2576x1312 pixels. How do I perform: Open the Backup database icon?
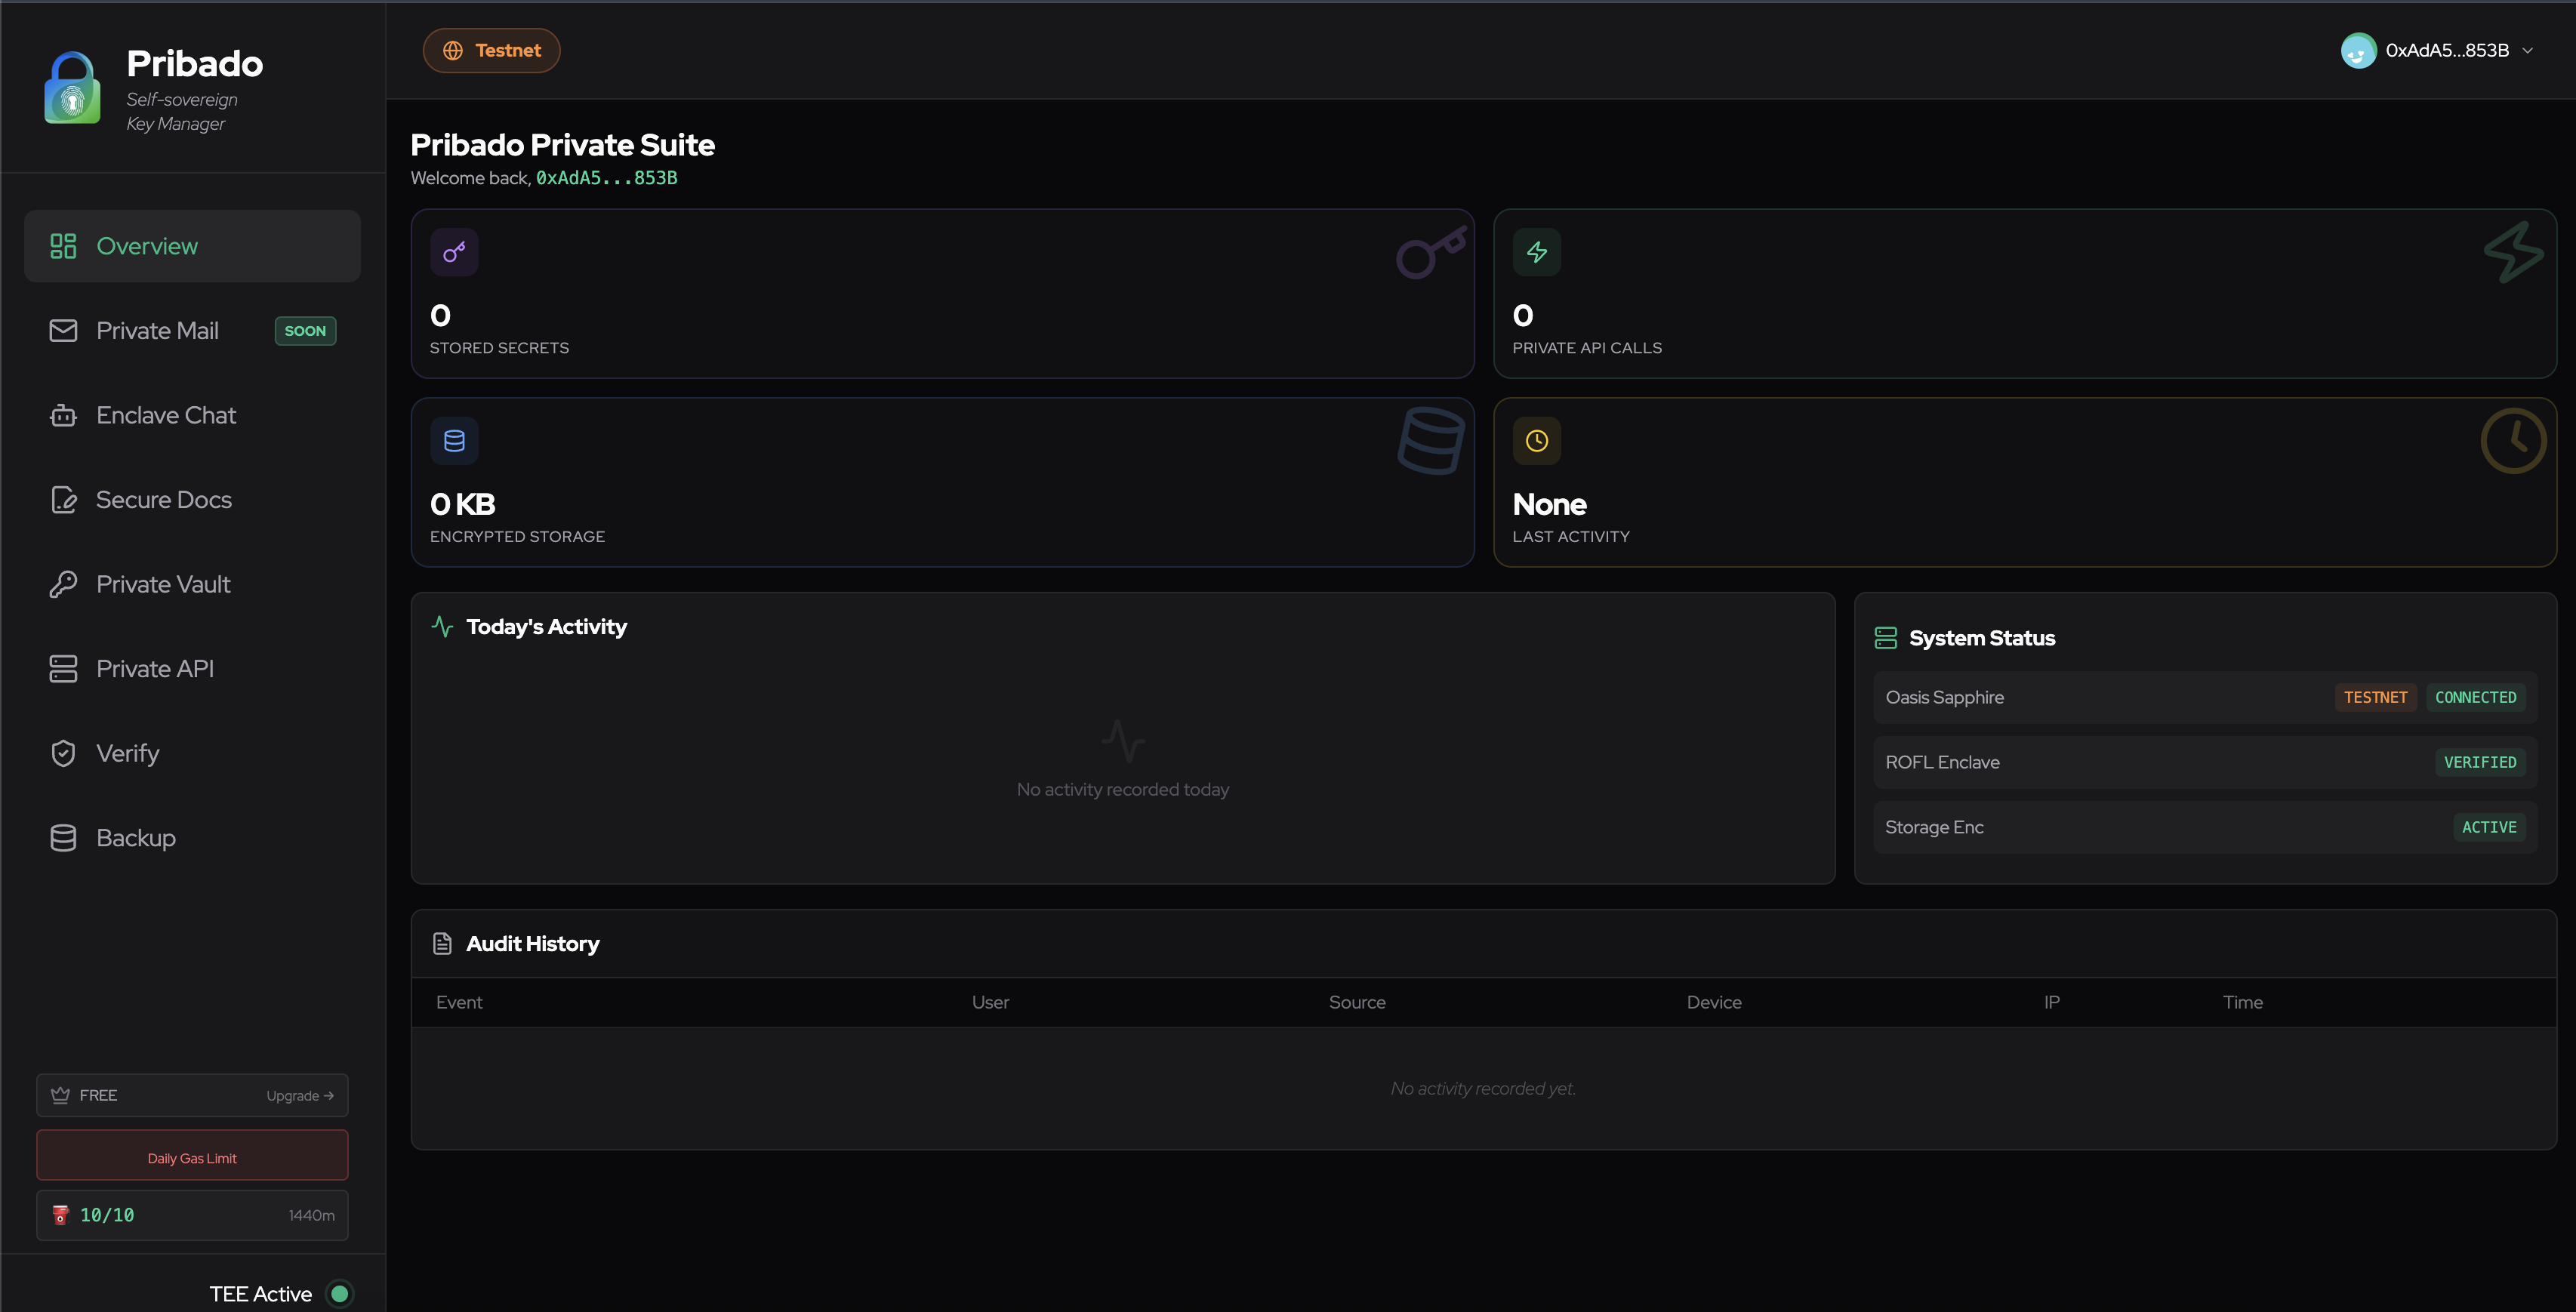62,837
